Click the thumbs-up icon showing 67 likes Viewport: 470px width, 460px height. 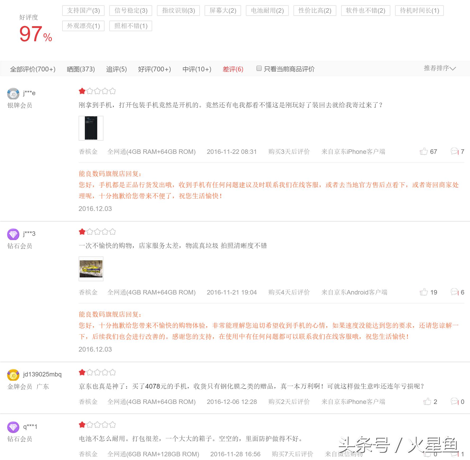pyautogui.click(x=425, y=151)
